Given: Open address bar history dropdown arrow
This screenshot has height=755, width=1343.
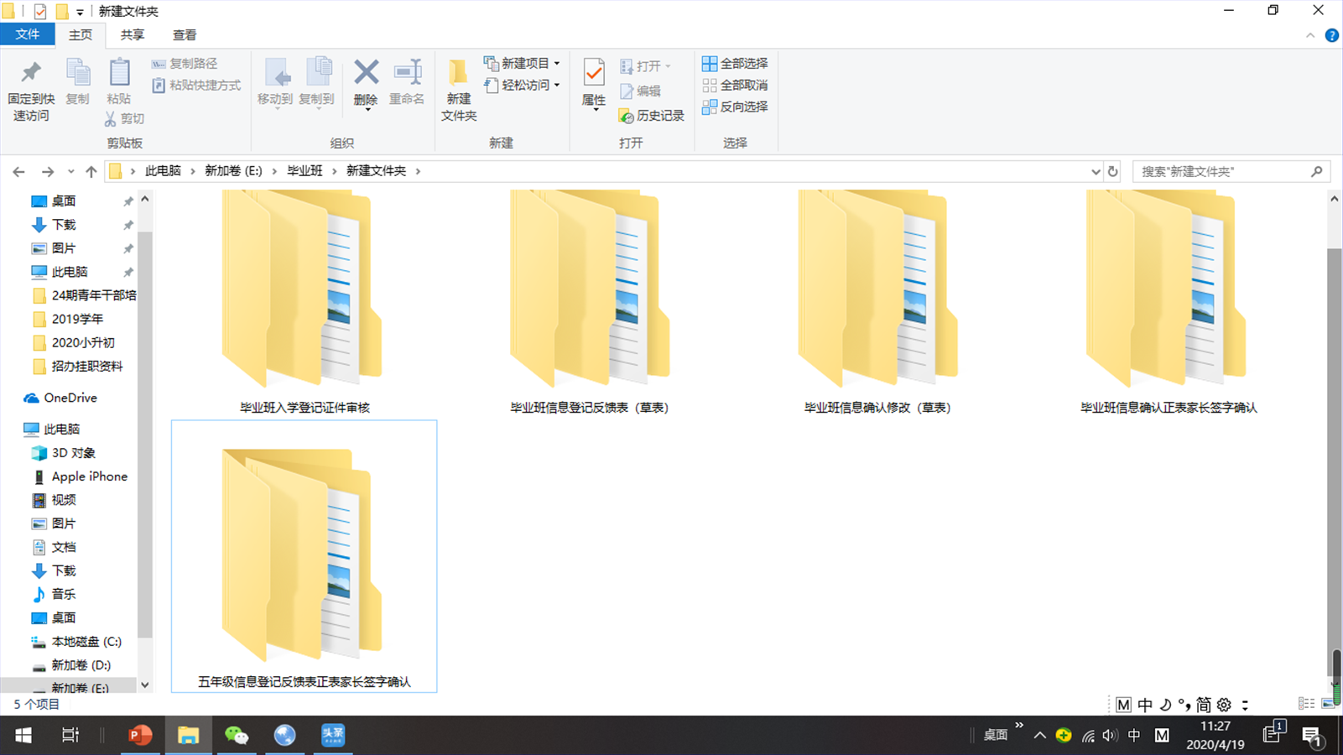Looking at the screenshot, I should pyautogui.click(x=1096, y=171).
